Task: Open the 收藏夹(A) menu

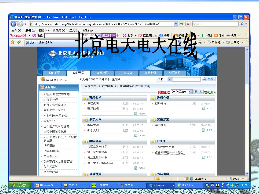Action: pyautogui.click(x=59, y=30)
